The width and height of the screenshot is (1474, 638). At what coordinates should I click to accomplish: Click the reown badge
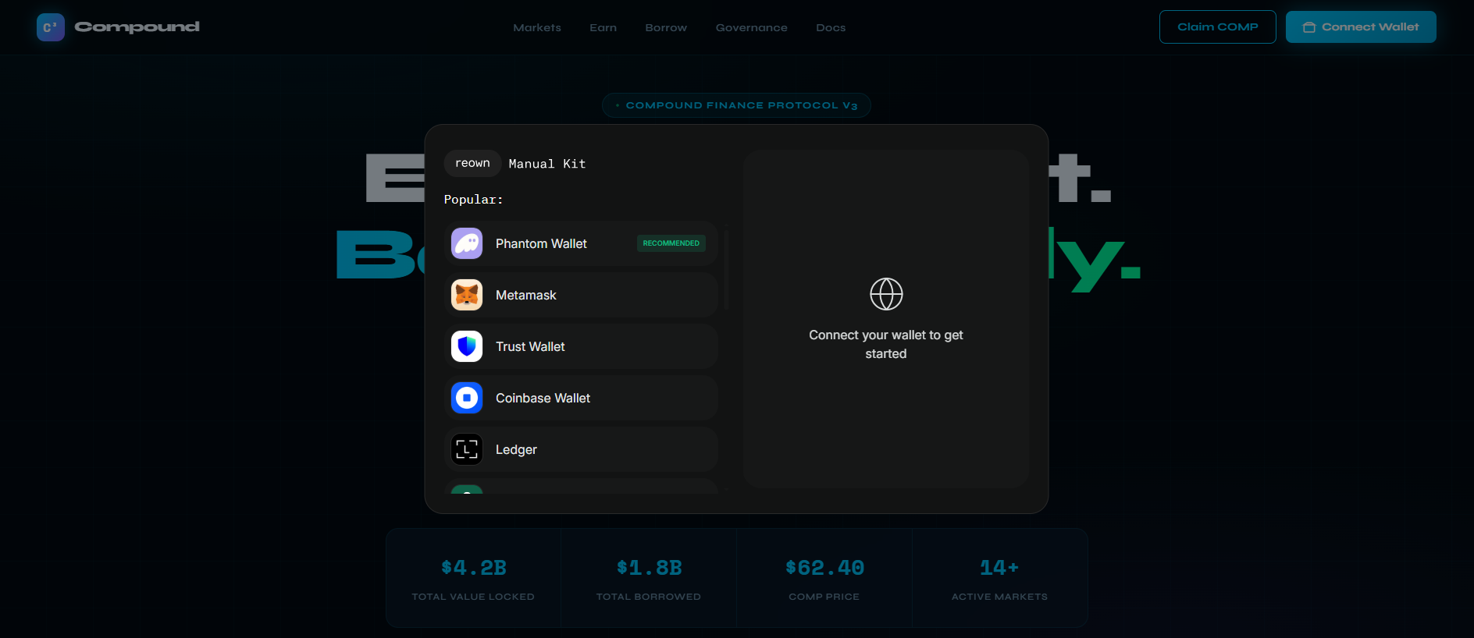(472, 163)
